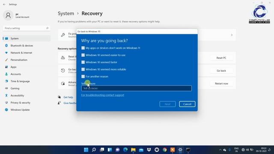Open the Get help link

68,97
